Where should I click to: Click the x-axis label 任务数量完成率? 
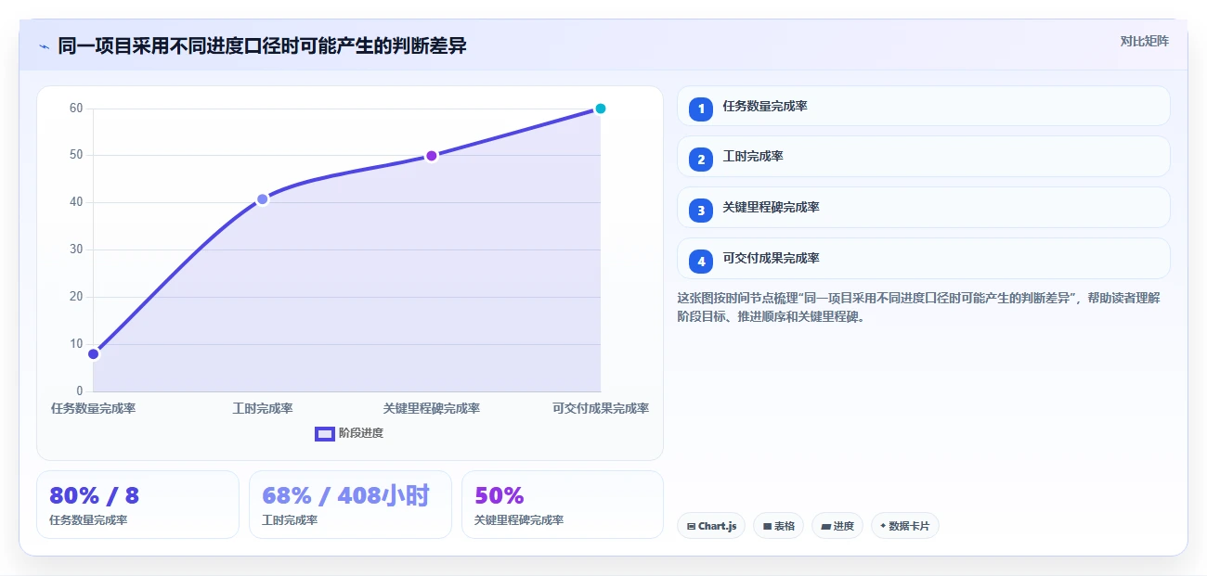click(93, 408)
